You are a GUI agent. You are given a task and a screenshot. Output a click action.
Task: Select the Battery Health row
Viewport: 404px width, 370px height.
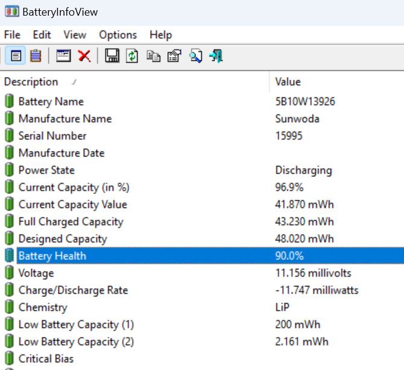point(52,256)
